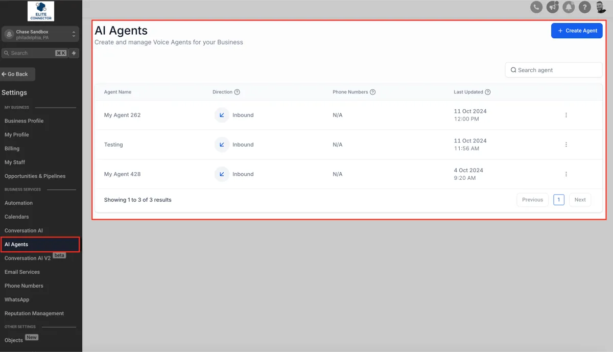Click the Last Updated info icon

tap(488, 92)
